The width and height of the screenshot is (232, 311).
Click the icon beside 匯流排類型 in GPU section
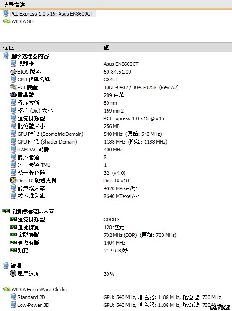tap(13, 118)
